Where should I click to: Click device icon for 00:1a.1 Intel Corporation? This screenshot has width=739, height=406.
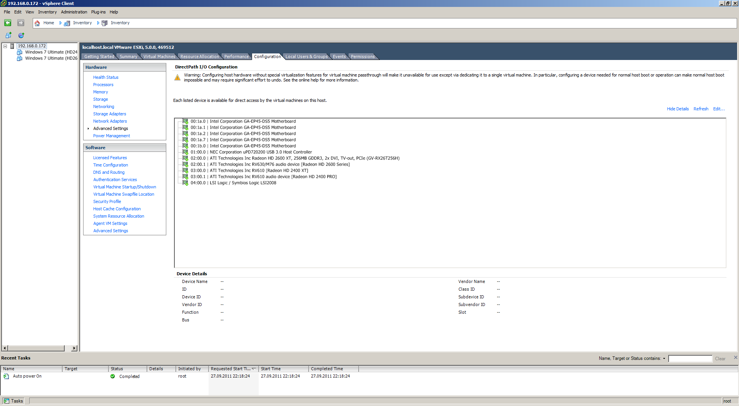(186, 128)
